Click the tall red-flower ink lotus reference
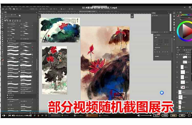Screen dimensions: 192x125 55,70
